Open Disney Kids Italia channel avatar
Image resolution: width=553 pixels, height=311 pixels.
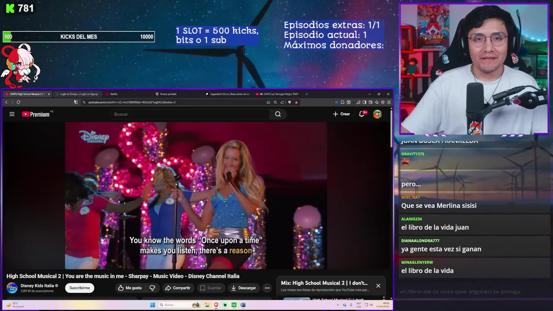pos(12,288)
